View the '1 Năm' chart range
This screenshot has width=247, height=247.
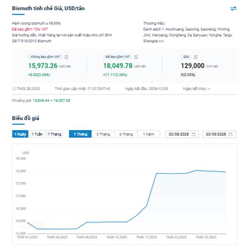pos(148,135)
